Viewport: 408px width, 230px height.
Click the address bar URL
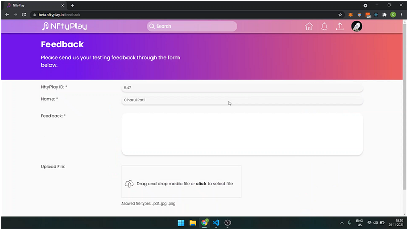[x=59, y=15]
